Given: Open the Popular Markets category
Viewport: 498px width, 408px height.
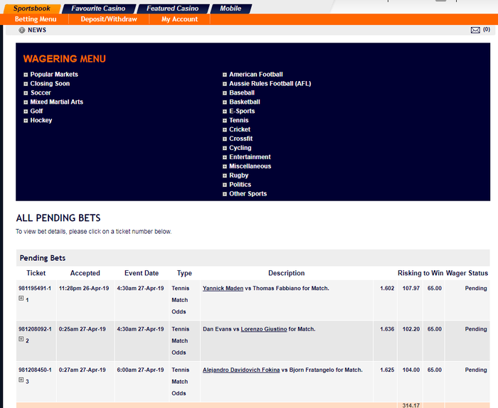Looking at the screenshot, I should point(54,75).
